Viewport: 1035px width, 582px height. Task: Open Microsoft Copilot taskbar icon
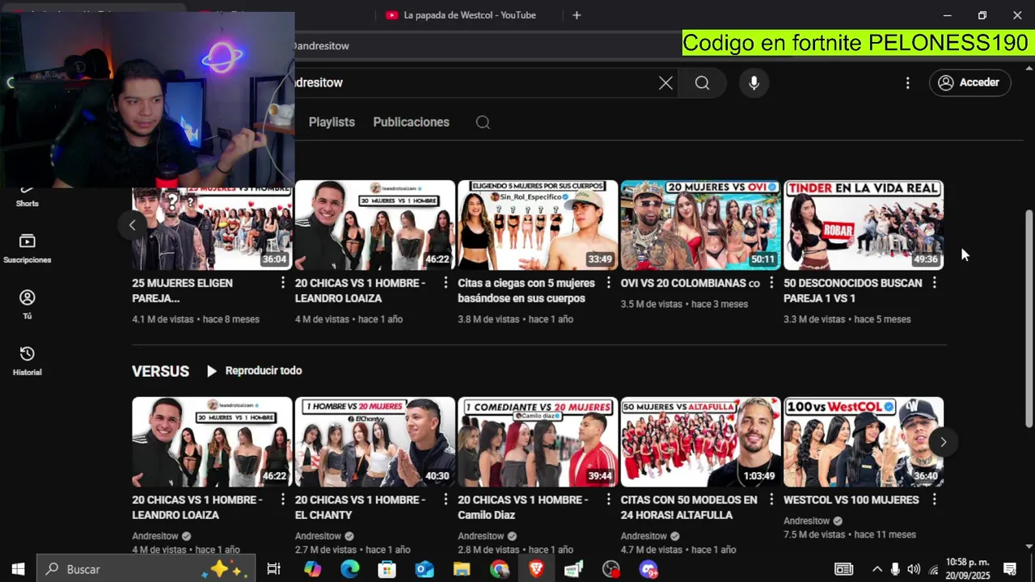click(312, 569)
